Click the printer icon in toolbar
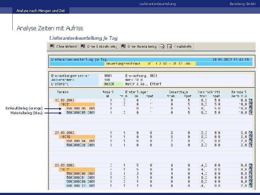260x195 pixels. click(162, 47)
